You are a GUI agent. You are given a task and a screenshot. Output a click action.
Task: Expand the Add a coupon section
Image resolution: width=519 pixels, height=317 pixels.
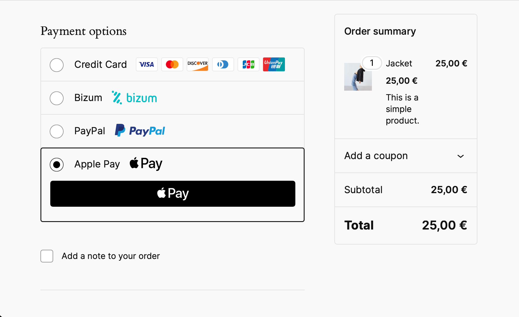coord(376,156)
